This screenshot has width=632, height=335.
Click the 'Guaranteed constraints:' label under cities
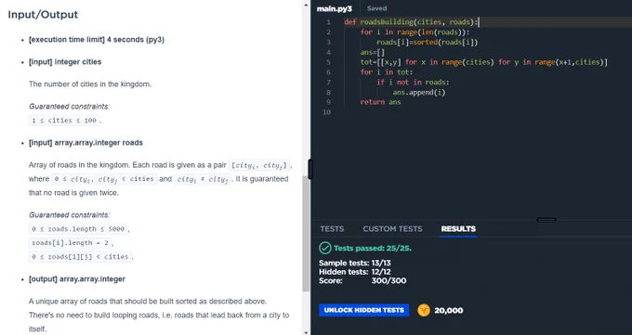(69, 107)
